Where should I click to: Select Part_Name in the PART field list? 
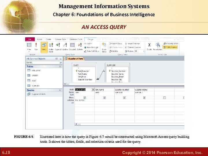(x=82, y=74)
